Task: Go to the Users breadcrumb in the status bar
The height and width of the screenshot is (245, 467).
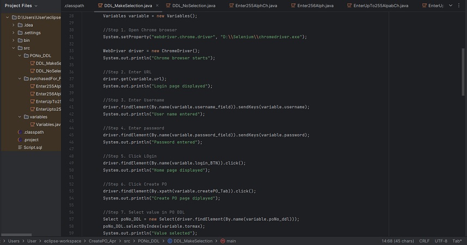Action: [x=14, y=241]
